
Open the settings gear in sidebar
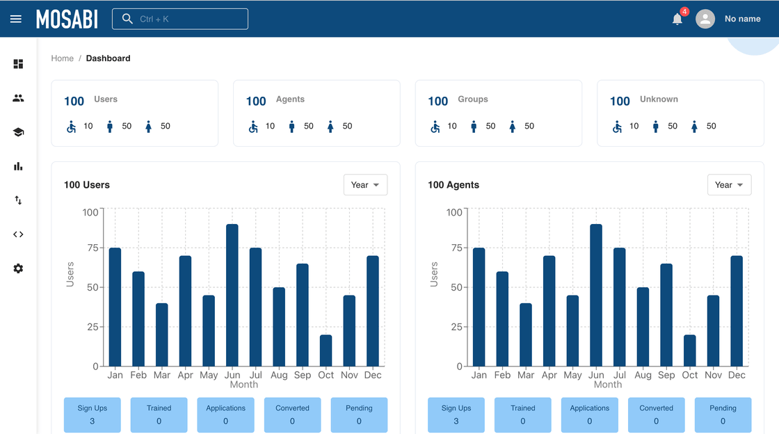[x=18, y=268]
